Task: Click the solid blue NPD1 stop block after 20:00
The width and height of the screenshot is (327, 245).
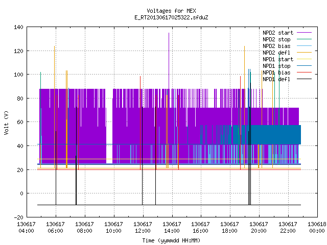Action: [276, 135]
